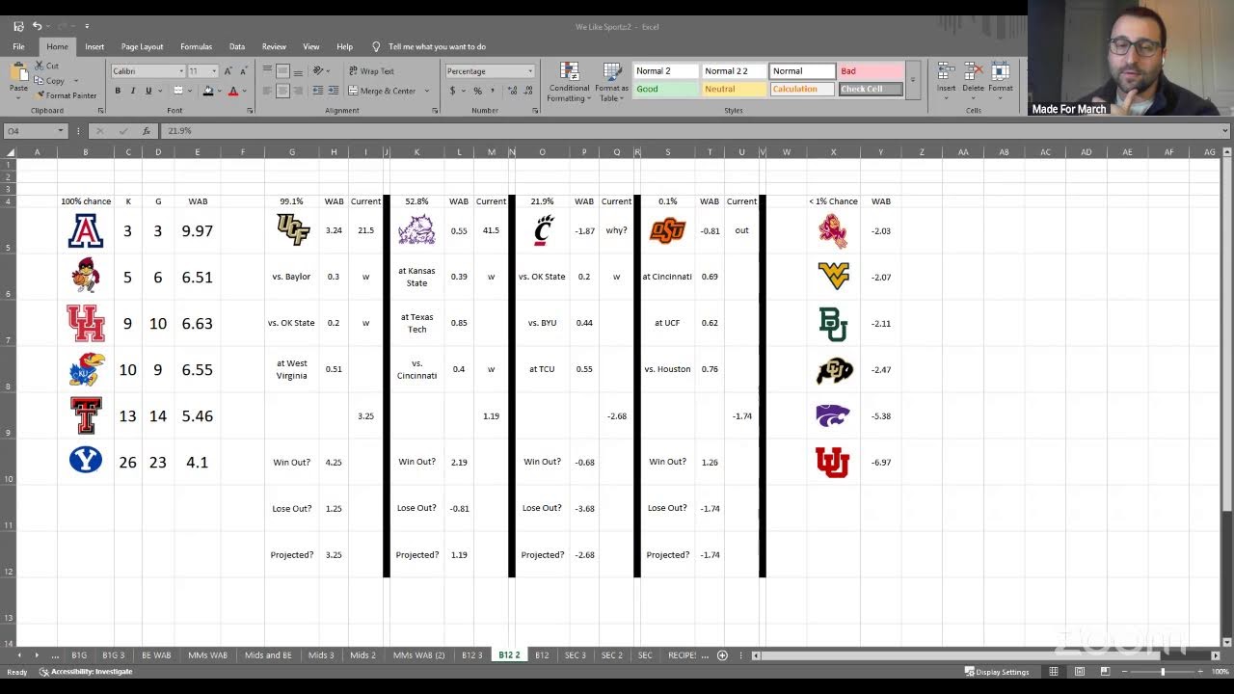The height and width of the screenshot is (694, 1234).
Task: Increase font size with the large A
Action: click(x=228, y=71)
